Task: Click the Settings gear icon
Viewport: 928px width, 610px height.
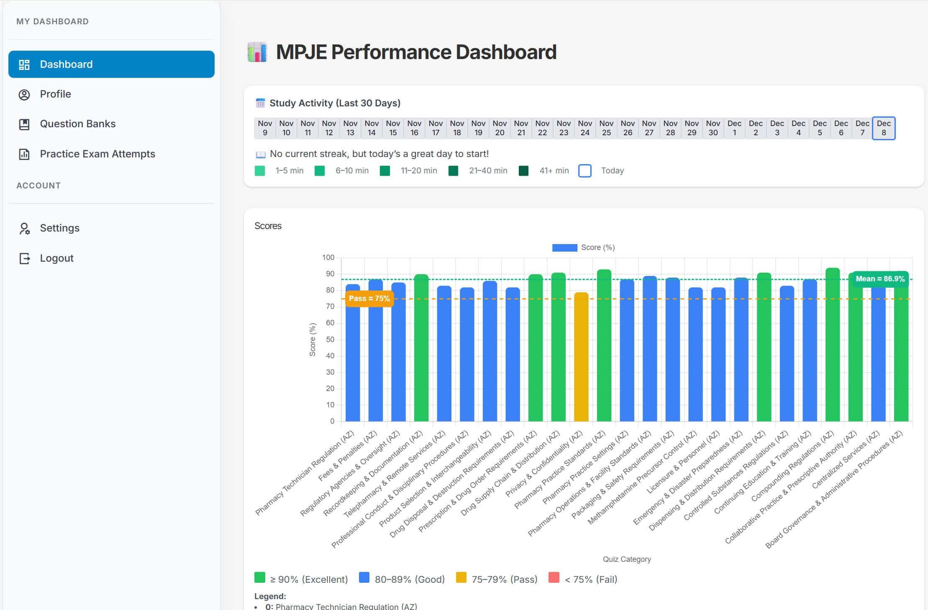Action: (24, 228)
